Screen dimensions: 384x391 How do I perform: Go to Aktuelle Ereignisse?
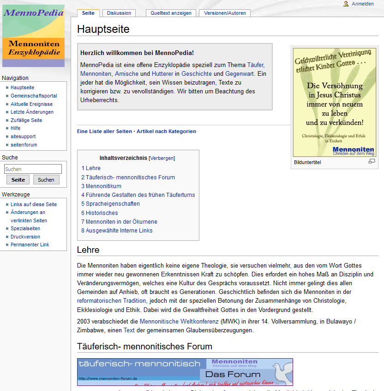pos(32,104)
